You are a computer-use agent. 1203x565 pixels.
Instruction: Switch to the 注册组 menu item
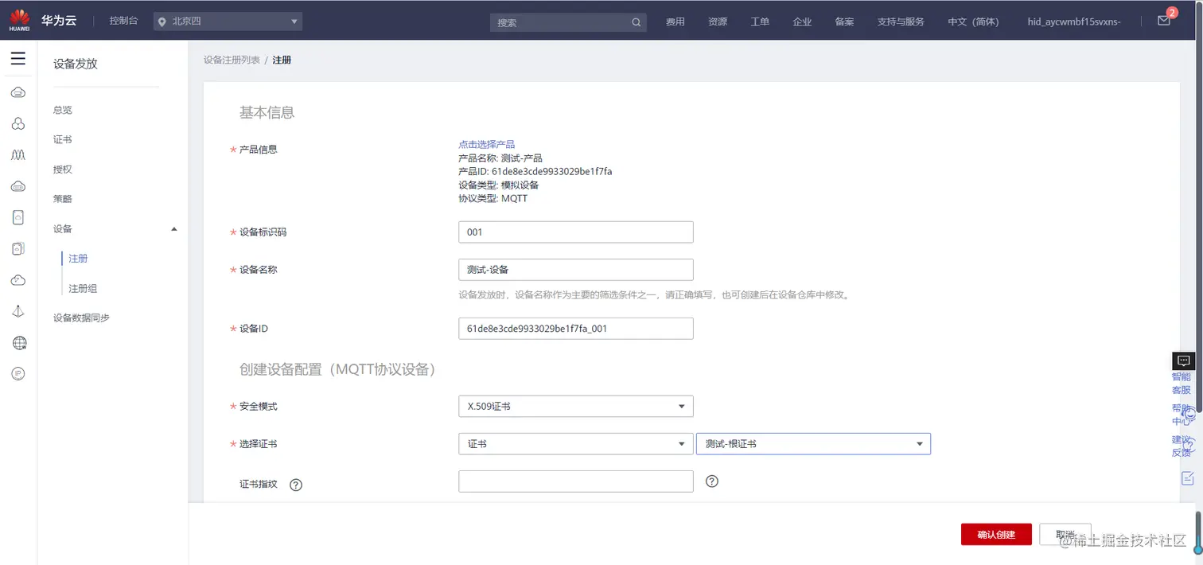coord(83,287)
